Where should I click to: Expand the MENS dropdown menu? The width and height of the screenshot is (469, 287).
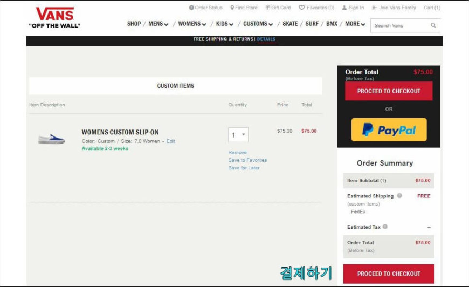(x=158, y=24)
